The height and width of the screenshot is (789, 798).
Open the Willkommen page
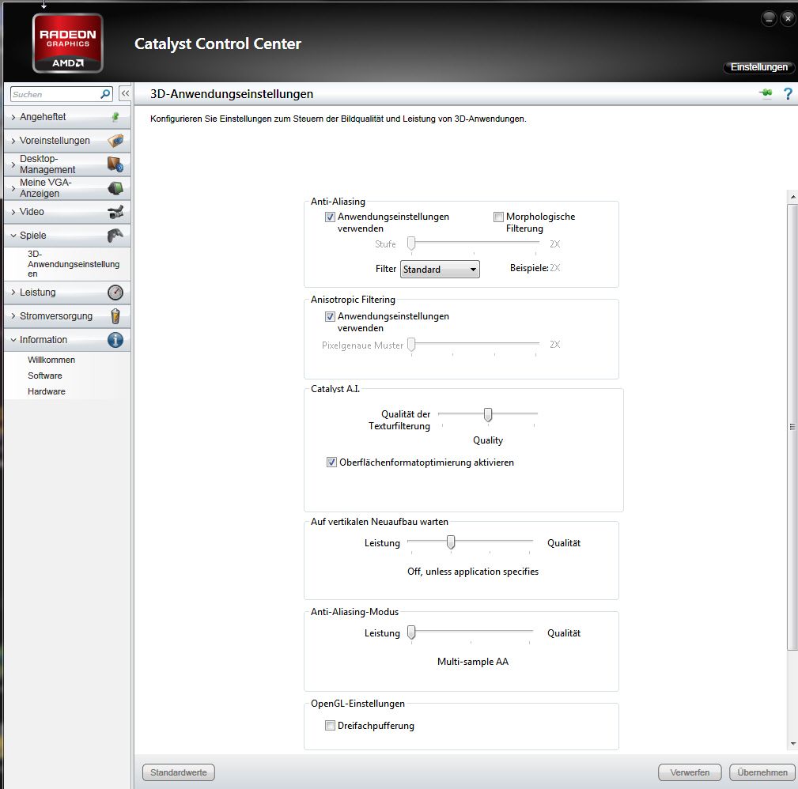pyautogui.click(x=51, y=360)
